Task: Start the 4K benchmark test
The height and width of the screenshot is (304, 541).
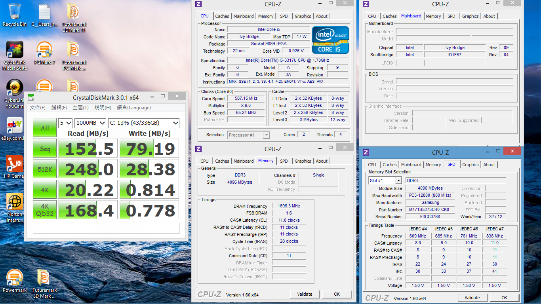Action: click(x=45, y=190)
